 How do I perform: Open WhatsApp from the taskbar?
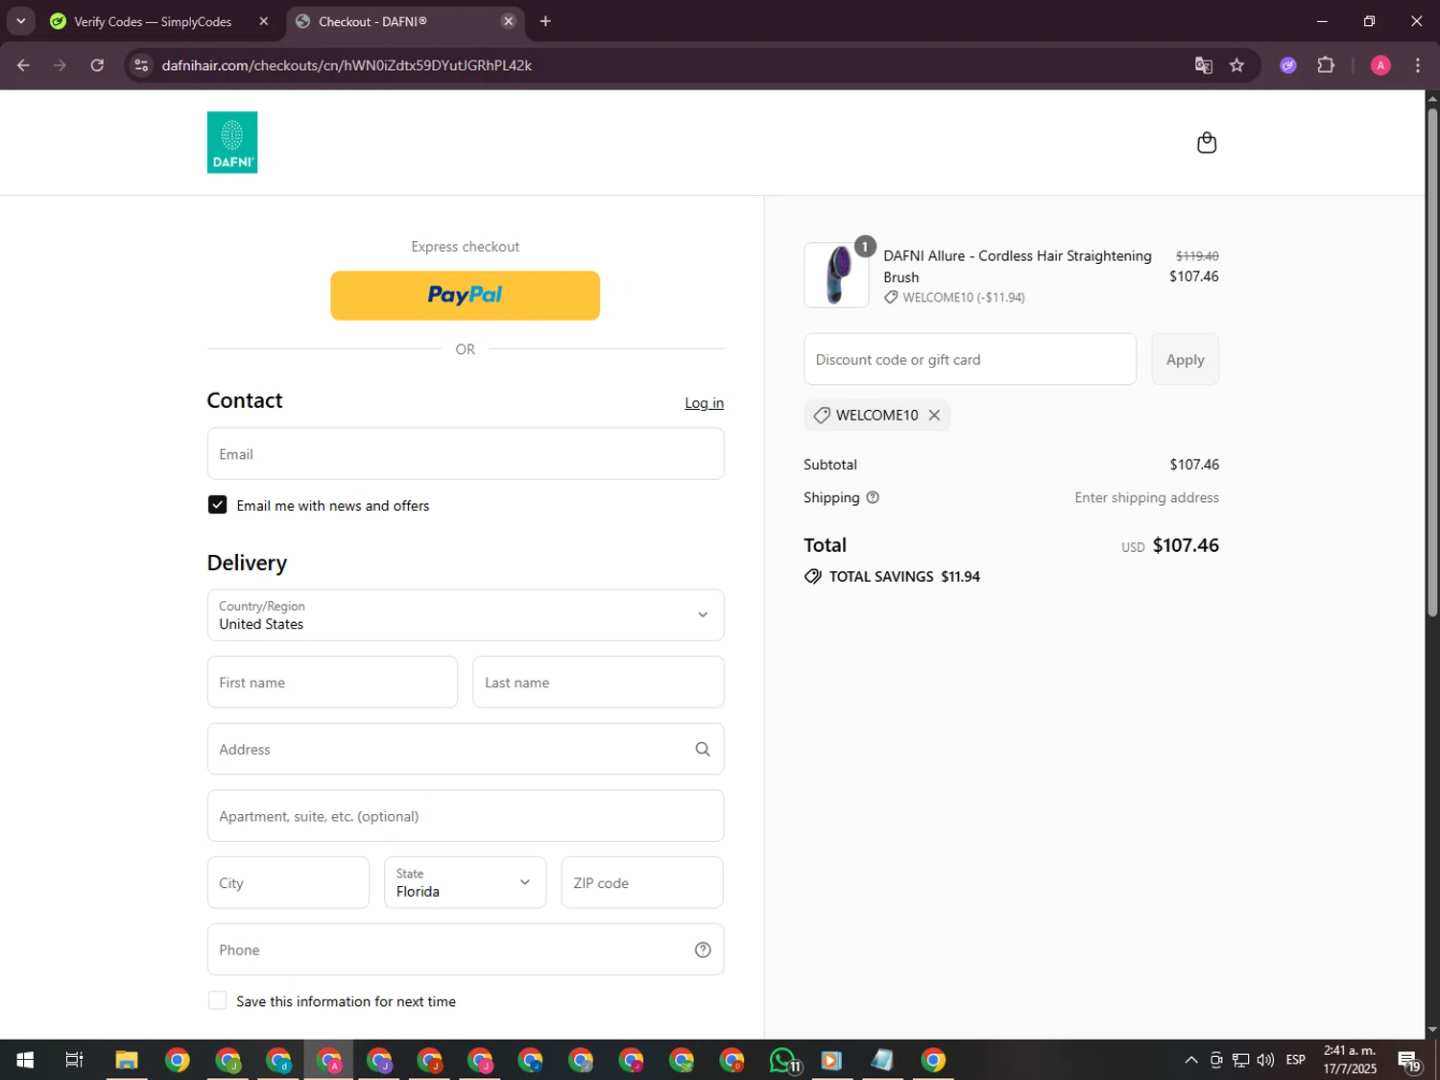tap(783, 1060)
